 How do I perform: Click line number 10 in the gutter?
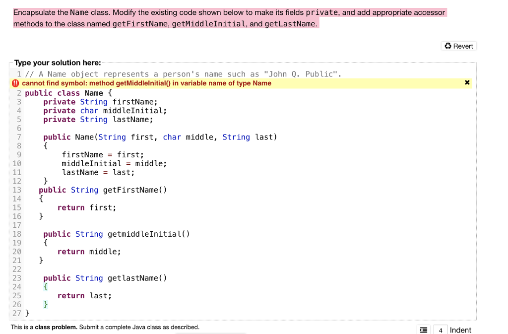(17, 163)
